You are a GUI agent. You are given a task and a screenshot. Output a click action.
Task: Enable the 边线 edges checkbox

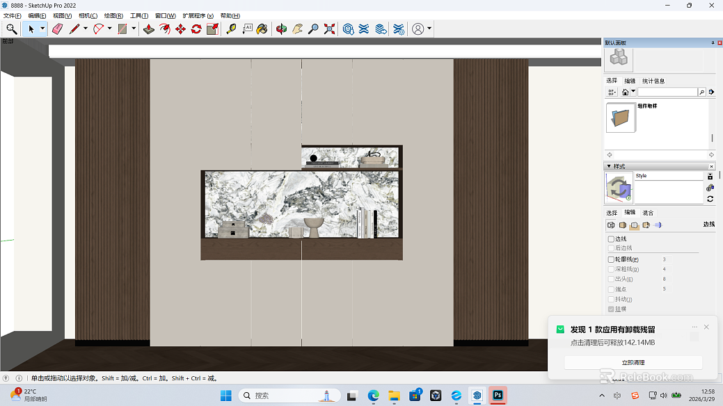[611, 238]
